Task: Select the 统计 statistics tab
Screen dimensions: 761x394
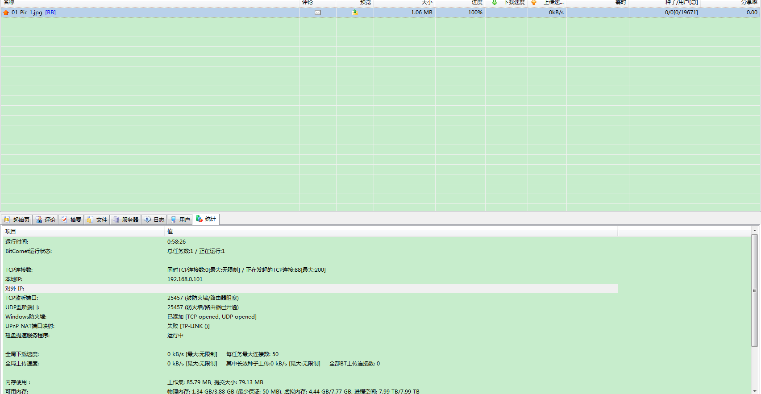Action: [206, 219]
